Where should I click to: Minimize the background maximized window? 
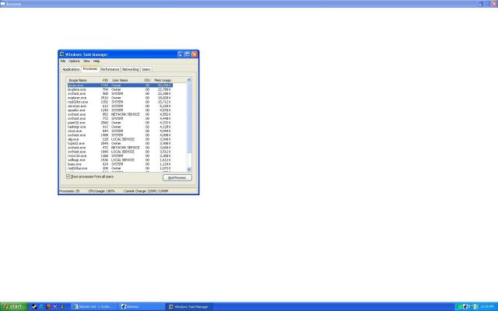(480, 4)
